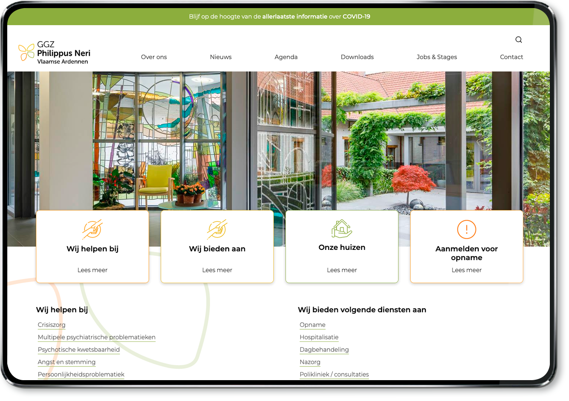Select Psychotische kwetsbaarheid link

click(79, 349)
